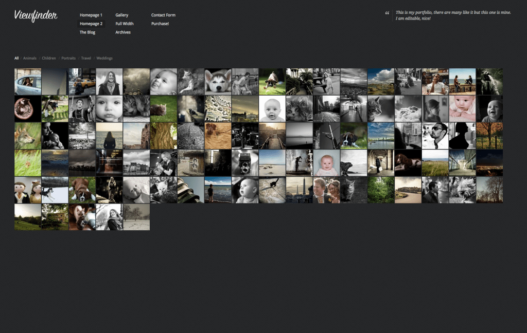
Task: Show only Weddings photos
Action: [x=104, y=59]
